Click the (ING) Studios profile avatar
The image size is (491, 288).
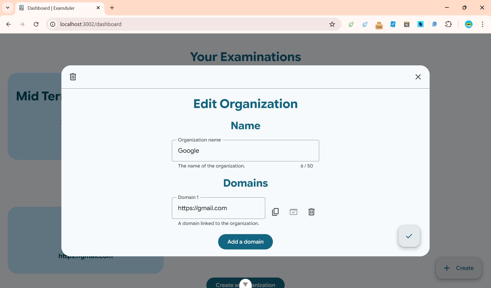point(469,24)
